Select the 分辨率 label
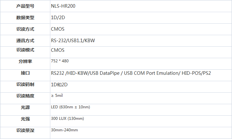The height and width of the screenshot is (139, 232). (x=25, y=61)
